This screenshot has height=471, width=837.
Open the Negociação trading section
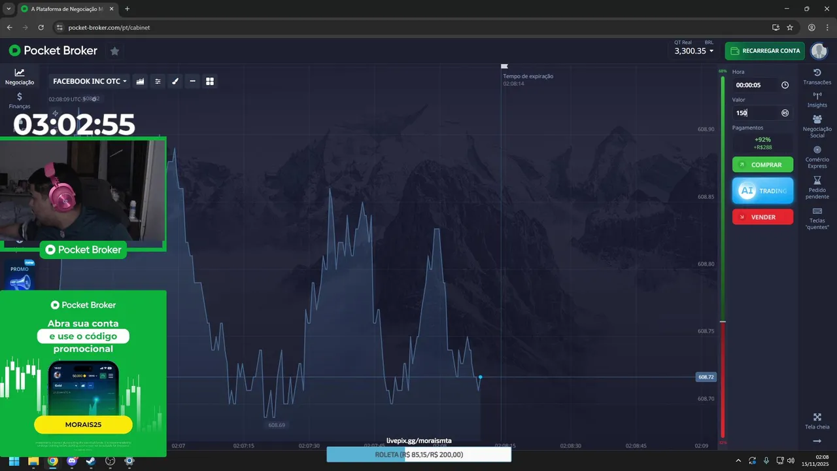coord(20,77)
